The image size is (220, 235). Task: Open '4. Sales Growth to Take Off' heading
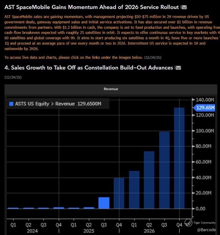[89, 68]
